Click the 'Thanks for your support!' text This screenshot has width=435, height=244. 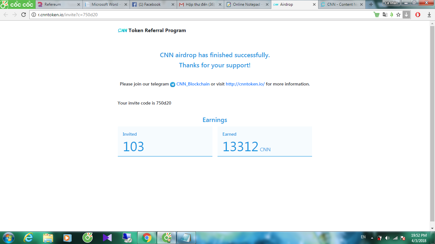click(x=215, y=65)
